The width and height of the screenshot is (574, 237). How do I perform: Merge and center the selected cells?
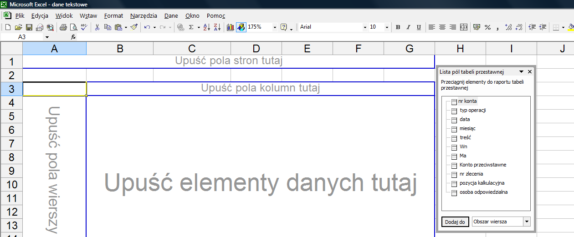point(464,27)
